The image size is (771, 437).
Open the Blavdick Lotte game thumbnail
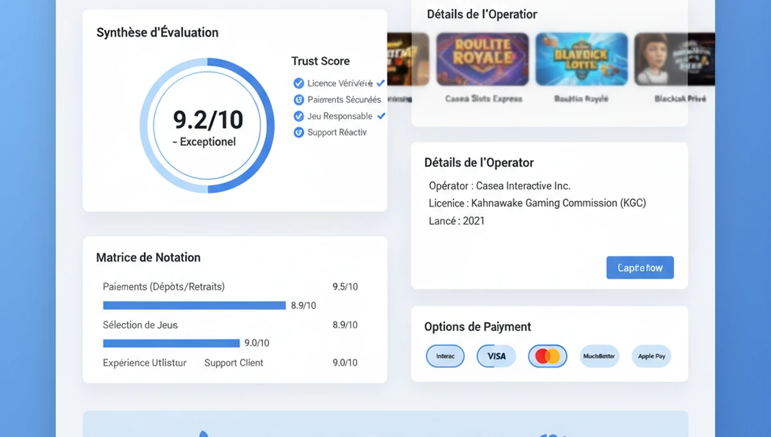(581, 59)
